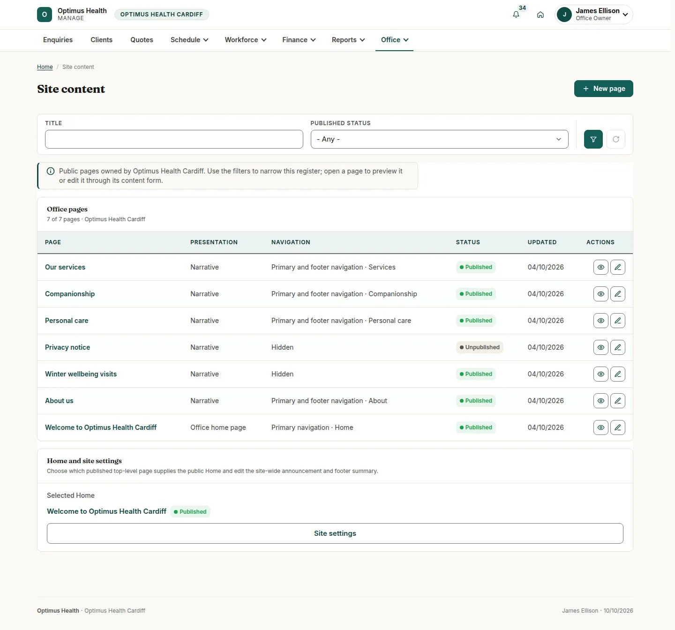The width and height of the screenshot is (675, 630).
Task: Create a page with New page button
Action: [x=604, y=89]
